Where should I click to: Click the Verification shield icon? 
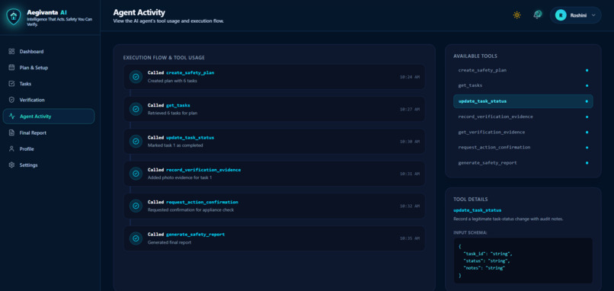tap(11, 100)
